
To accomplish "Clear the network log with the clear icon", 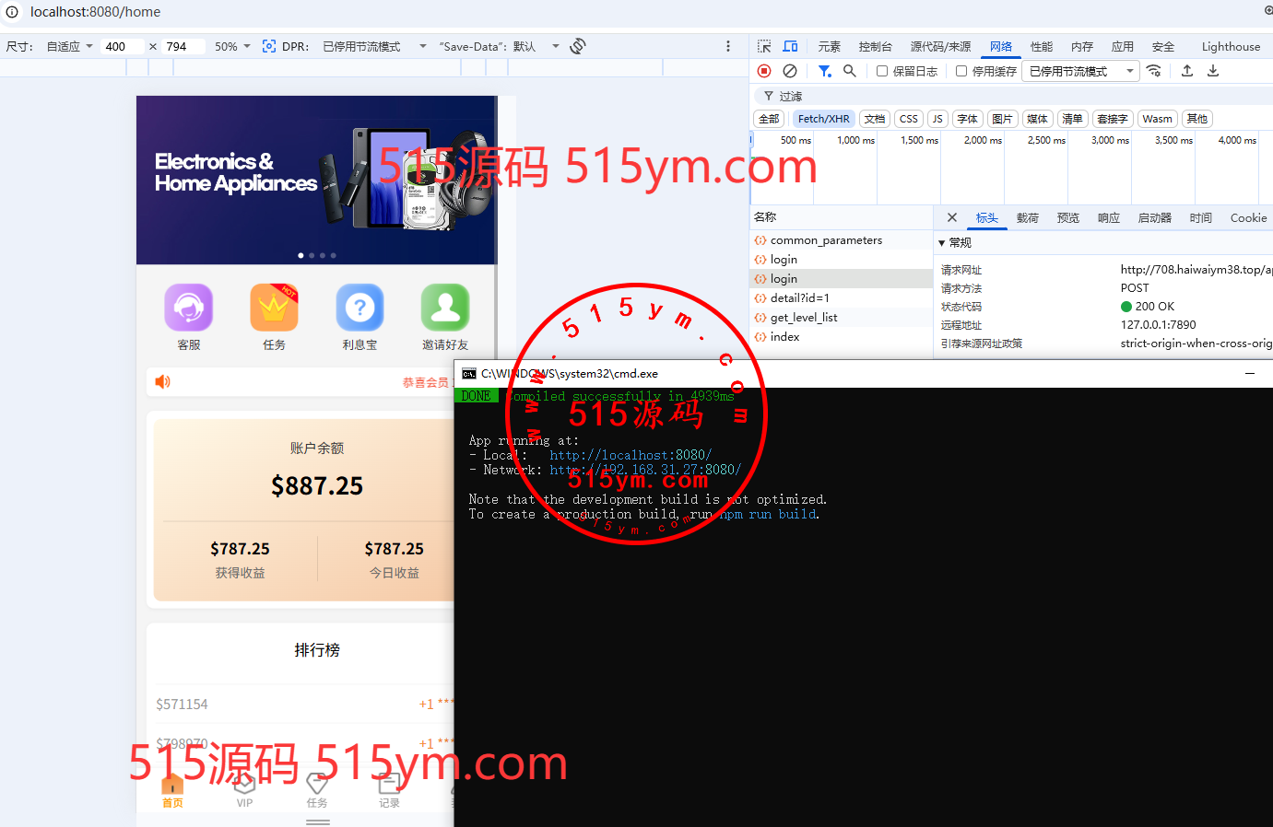I will [790, 71].
